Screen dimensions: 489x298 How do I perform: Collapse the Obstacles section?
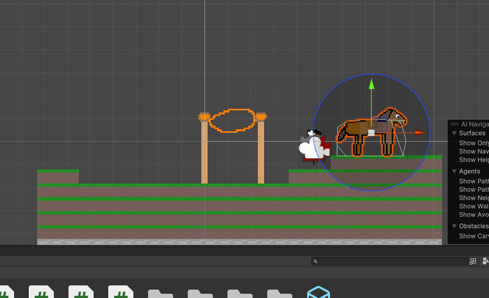point(454,226)
